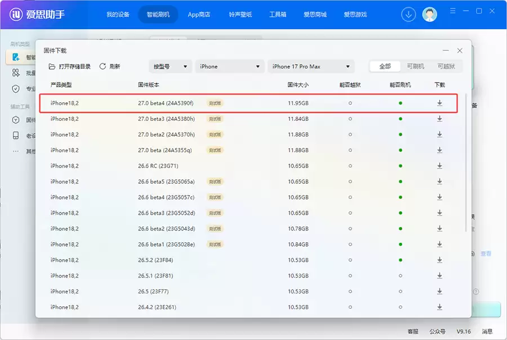The image size is (507, 340).
Task: Open the 铃声壁纸 tab
Action: tap(240, 15)
